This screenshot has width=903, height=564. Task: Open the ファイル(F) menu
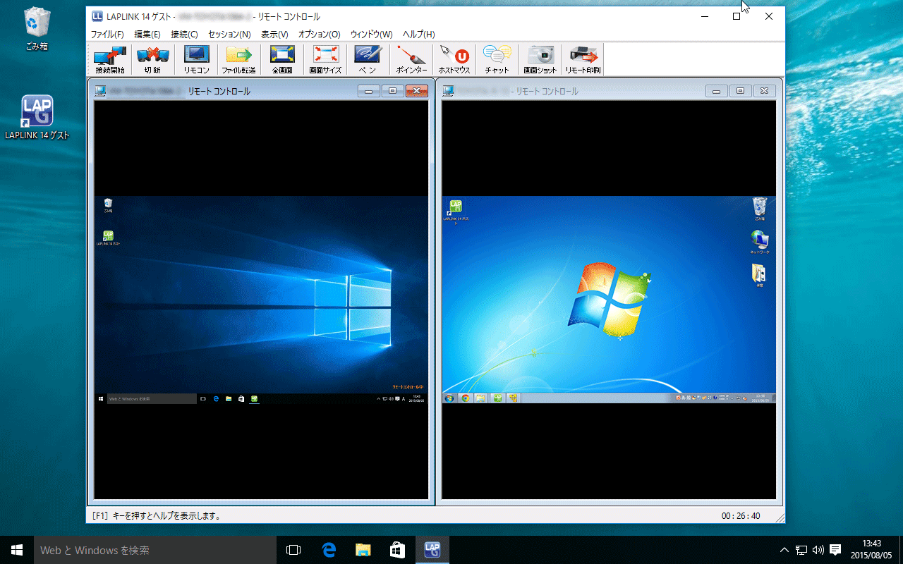pos(107,34)
